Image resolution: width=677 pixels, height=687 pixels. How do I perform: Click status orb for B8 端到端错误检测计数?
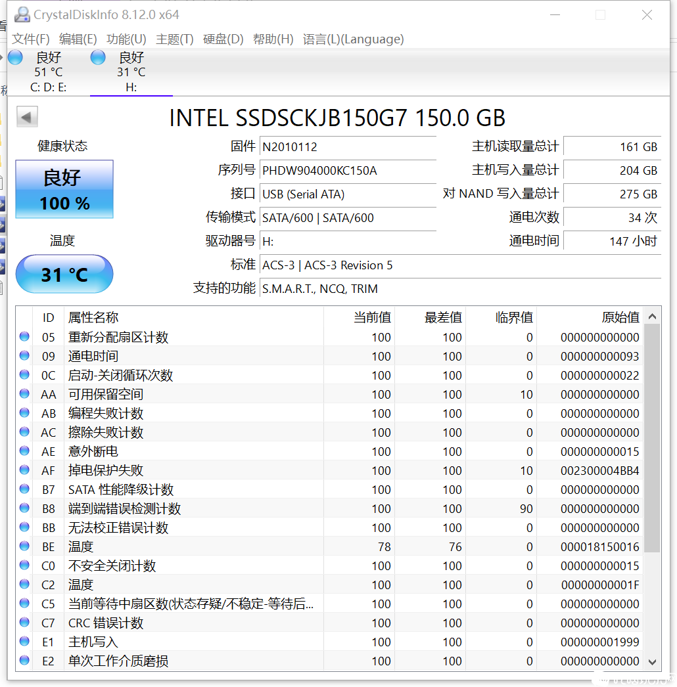point(24,508)
